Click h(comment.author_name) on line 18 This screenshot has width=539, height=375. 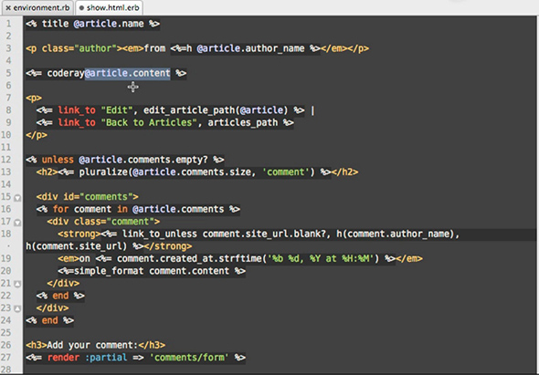[x=395, y=234]
